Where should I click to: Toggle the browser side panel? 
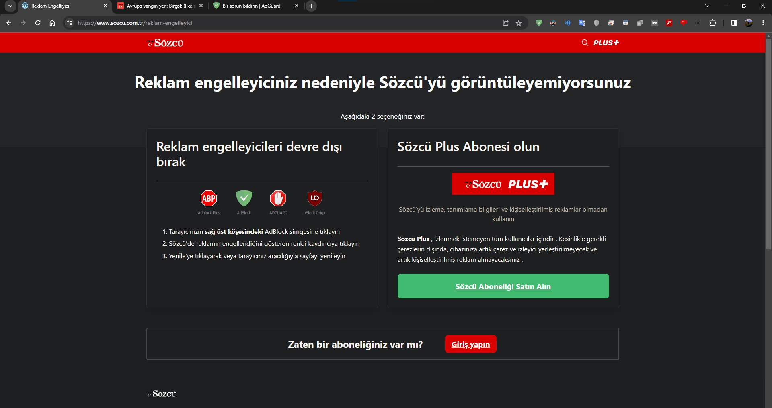733,23
